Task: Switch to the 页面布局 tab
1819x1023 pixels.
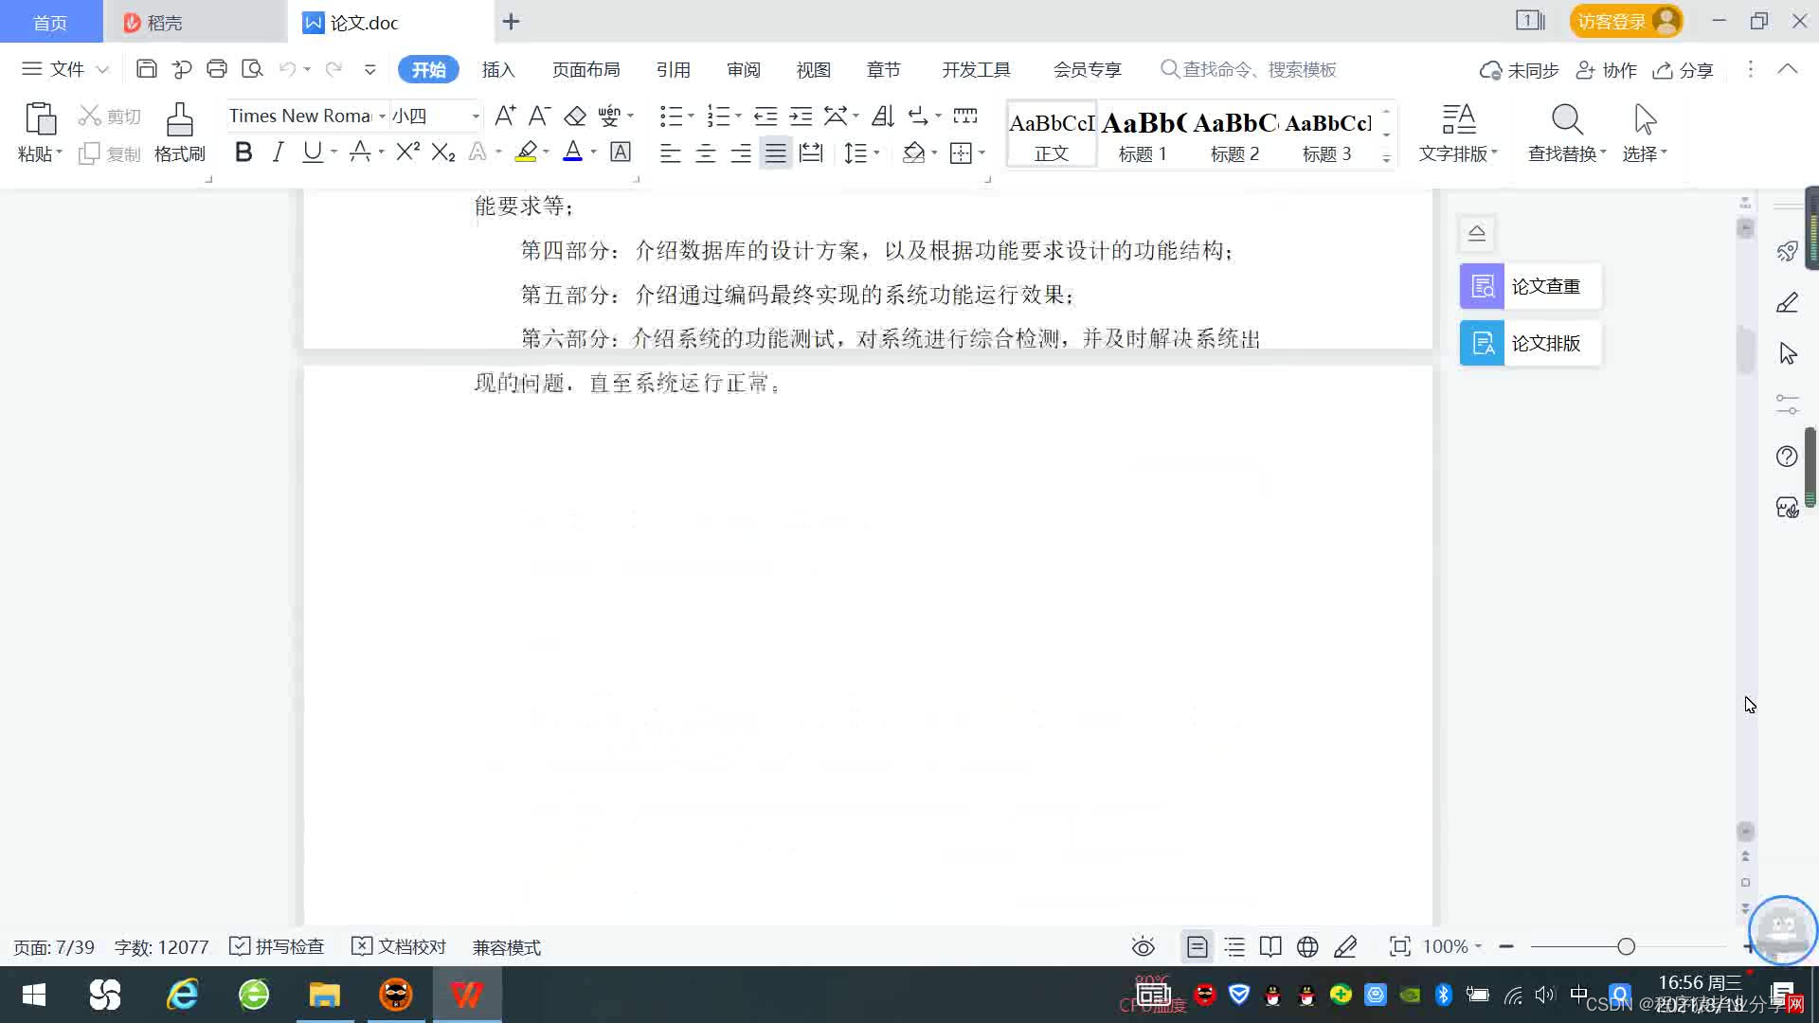Action: point(585,70)
